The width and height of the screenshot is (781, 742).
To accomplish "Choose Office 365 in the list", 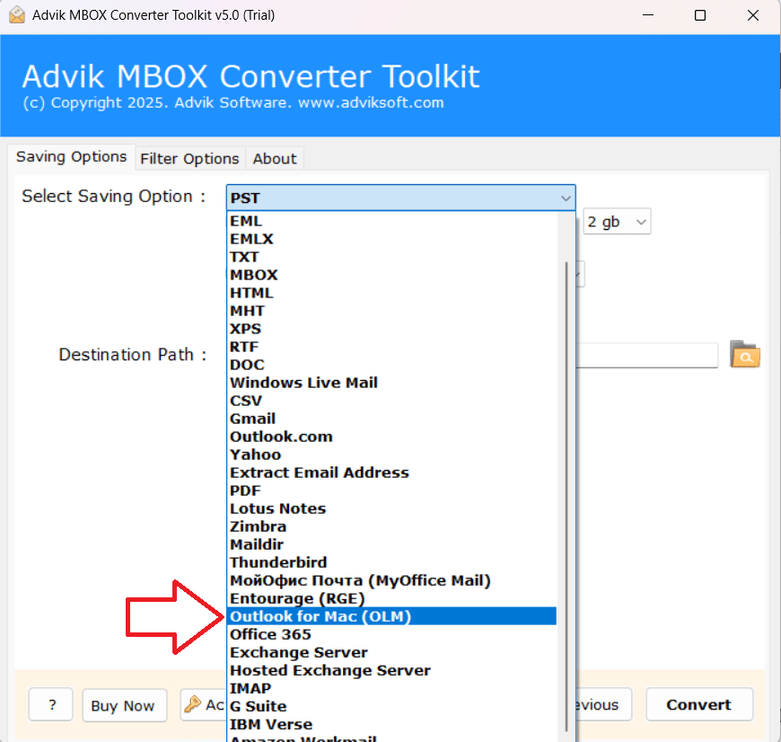I will tap(391, 634).
